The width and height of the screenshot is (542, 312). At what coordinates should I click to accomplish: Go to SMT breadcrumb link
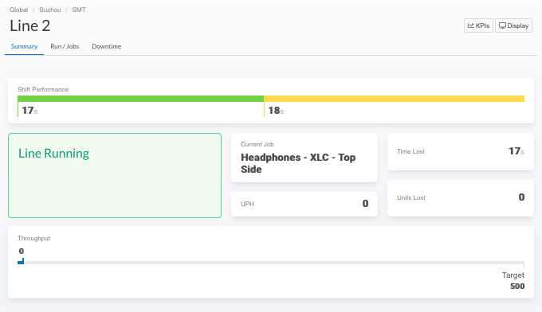point(79,10)
